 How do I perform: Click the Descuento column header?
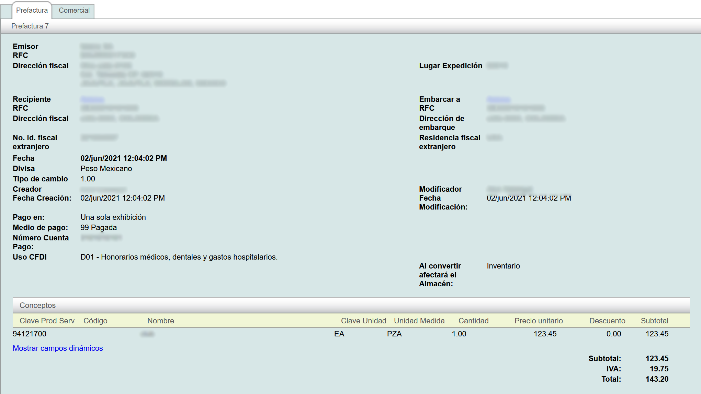point(607,321)
